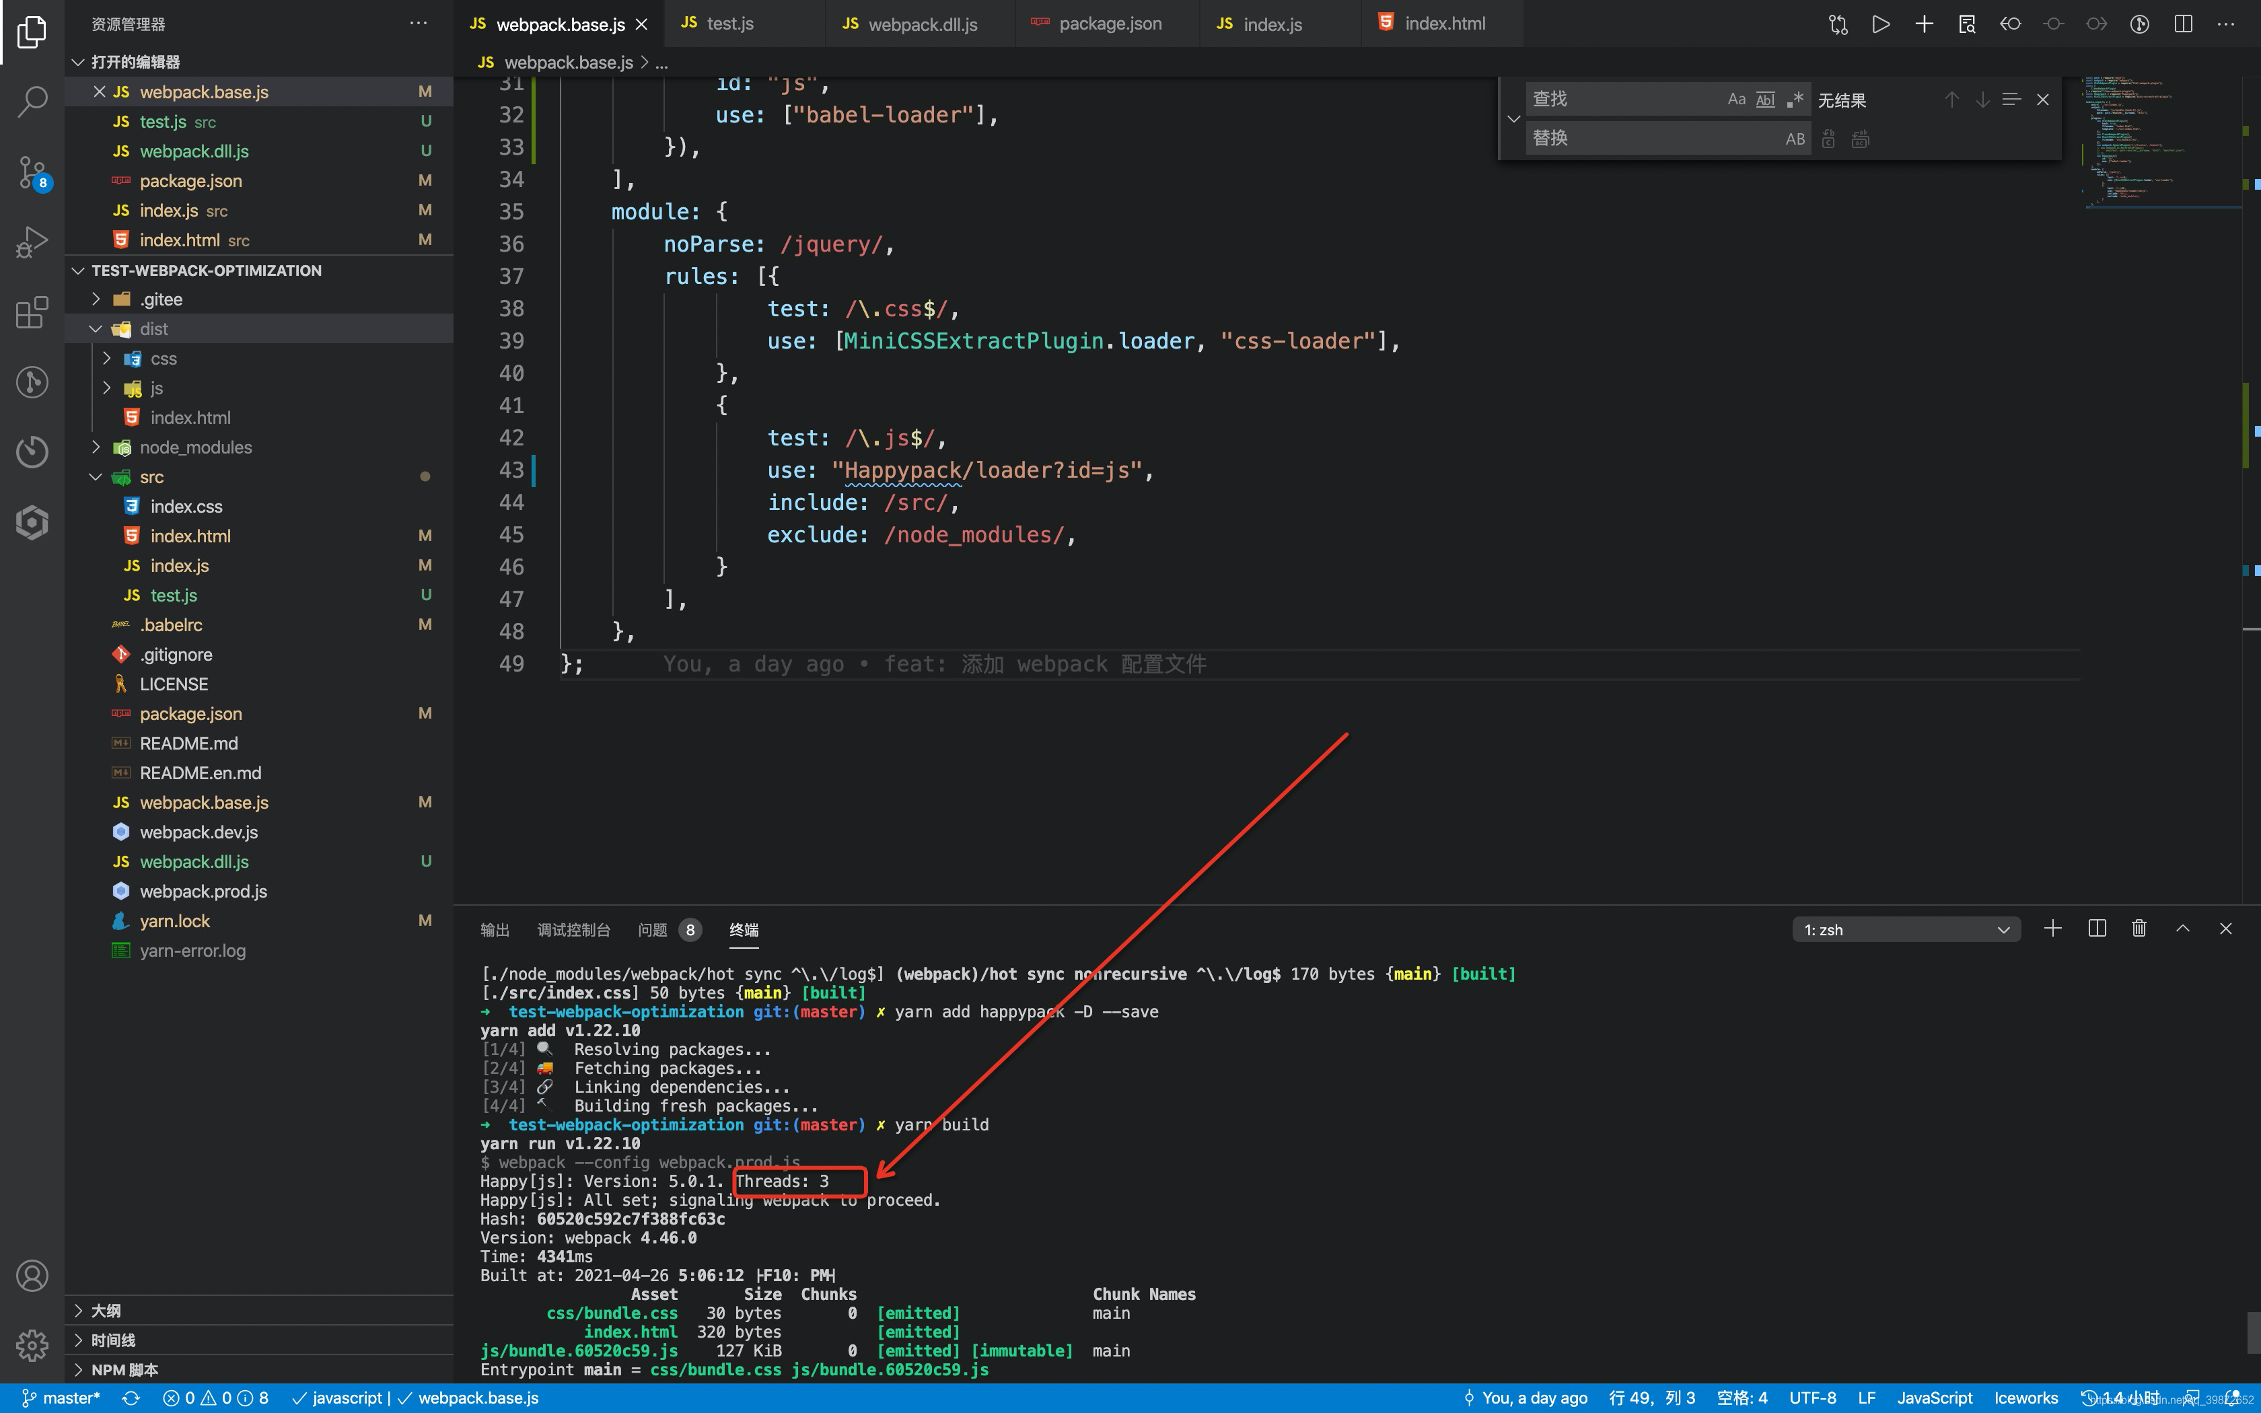Viewport: 2261px width, 1413px height.
Task: Split the terminal panel
Action: coord(2097,928)
